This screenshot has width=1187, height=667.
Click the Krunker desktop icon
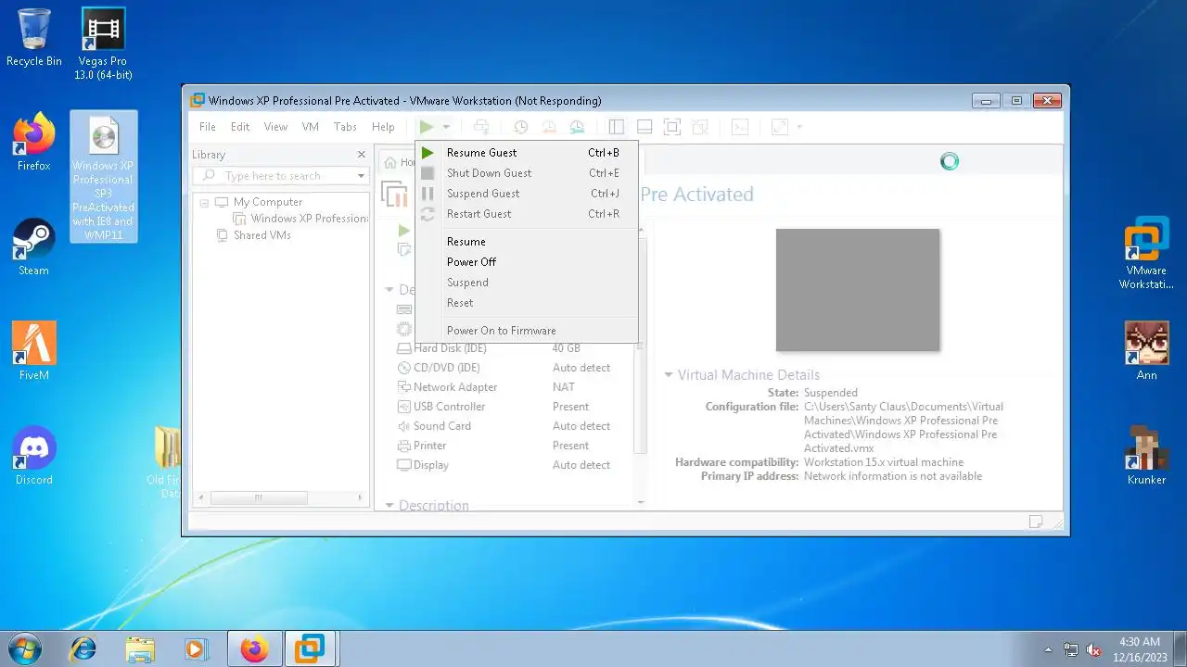coord(1146,456)
